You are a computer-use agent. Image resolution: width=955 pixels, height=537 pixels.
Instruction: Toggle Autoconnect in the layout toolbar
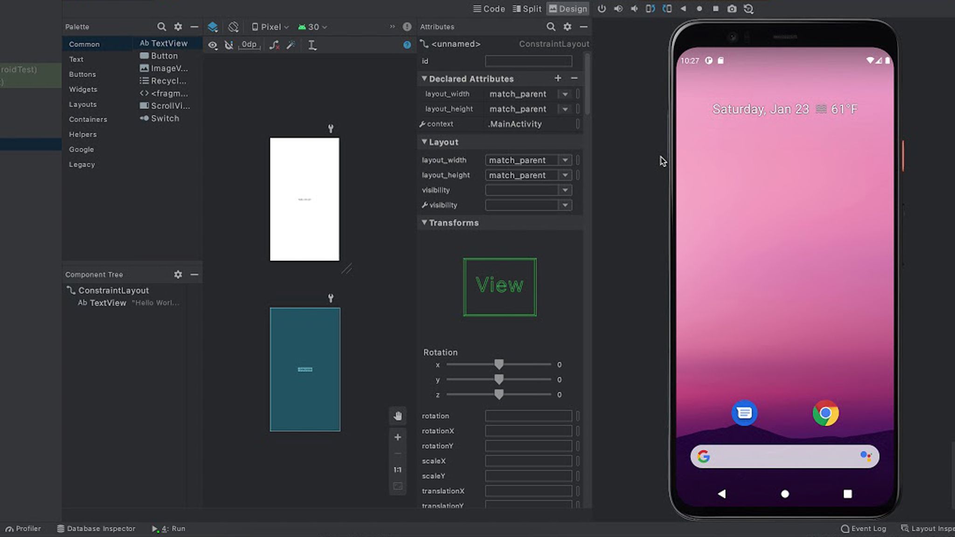pos(228,45)
